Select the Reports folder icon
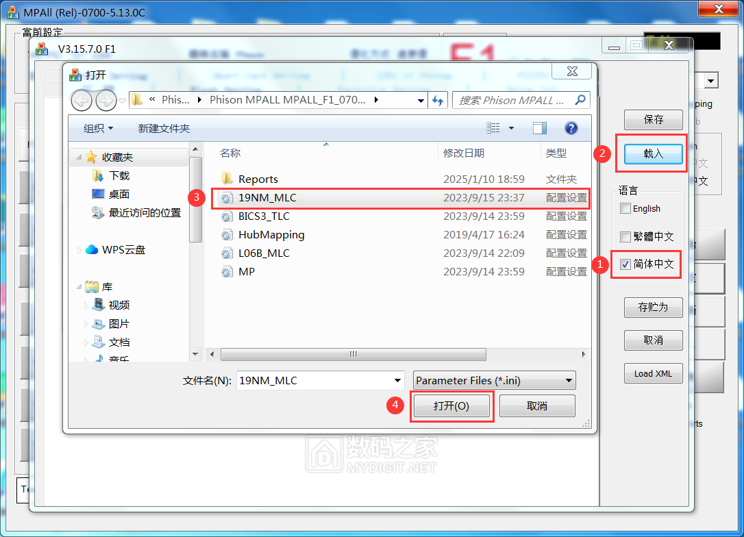The height and width of the screenshot is (537, 744). click(x=227, y=179)
